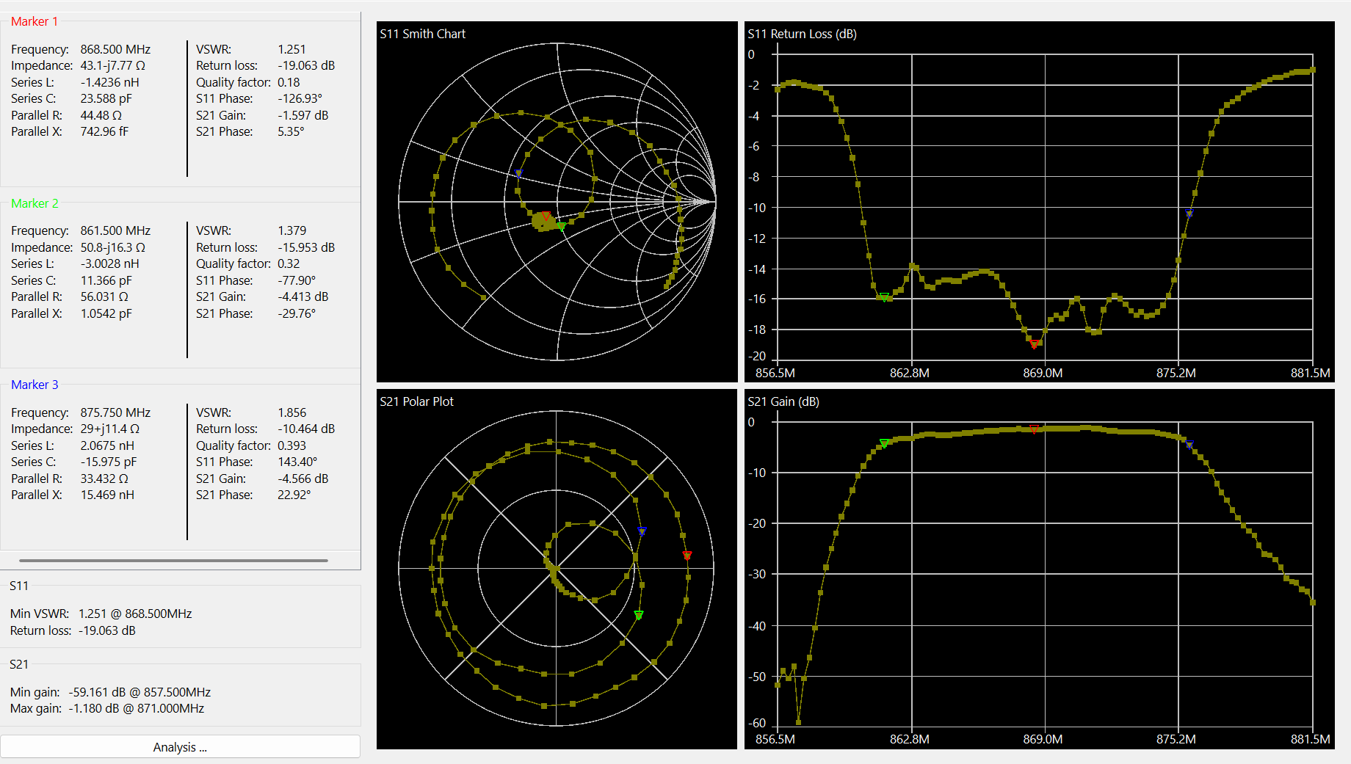Click the S21 Gain (dB) title

tap(783, 401)
